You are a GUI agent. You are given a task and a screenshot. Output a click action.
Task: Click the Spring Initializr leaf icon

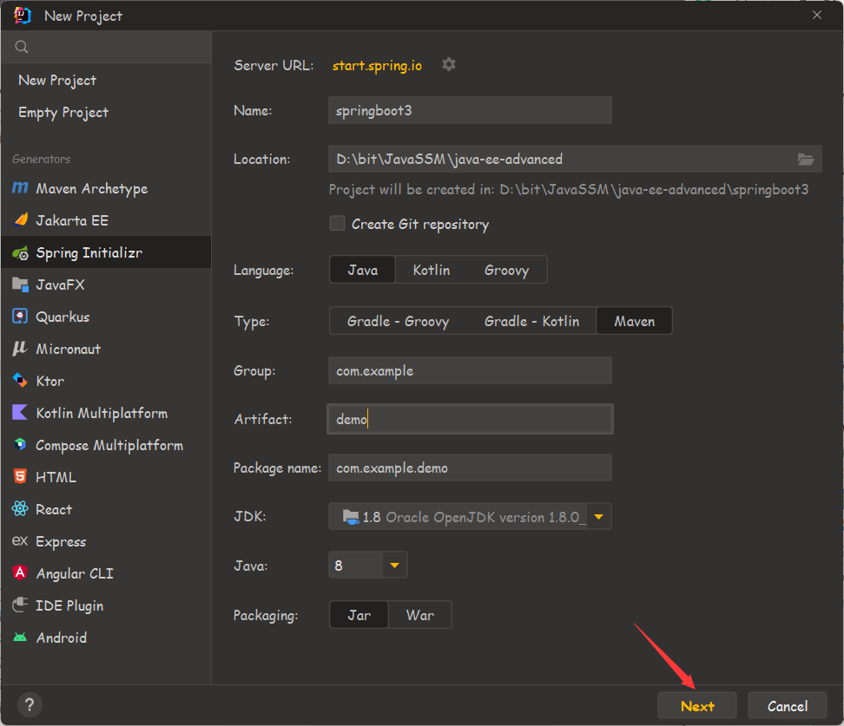pyautogui.click(x=21, y=252)
